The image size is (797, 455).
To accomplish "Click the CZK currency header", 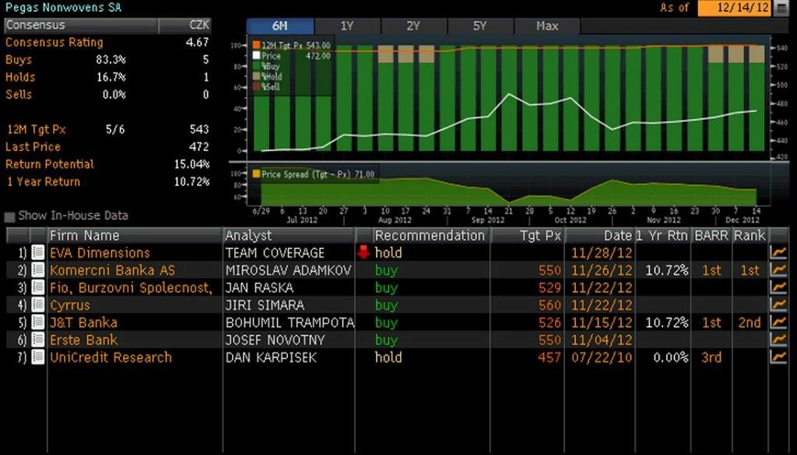I will point(185,26).
